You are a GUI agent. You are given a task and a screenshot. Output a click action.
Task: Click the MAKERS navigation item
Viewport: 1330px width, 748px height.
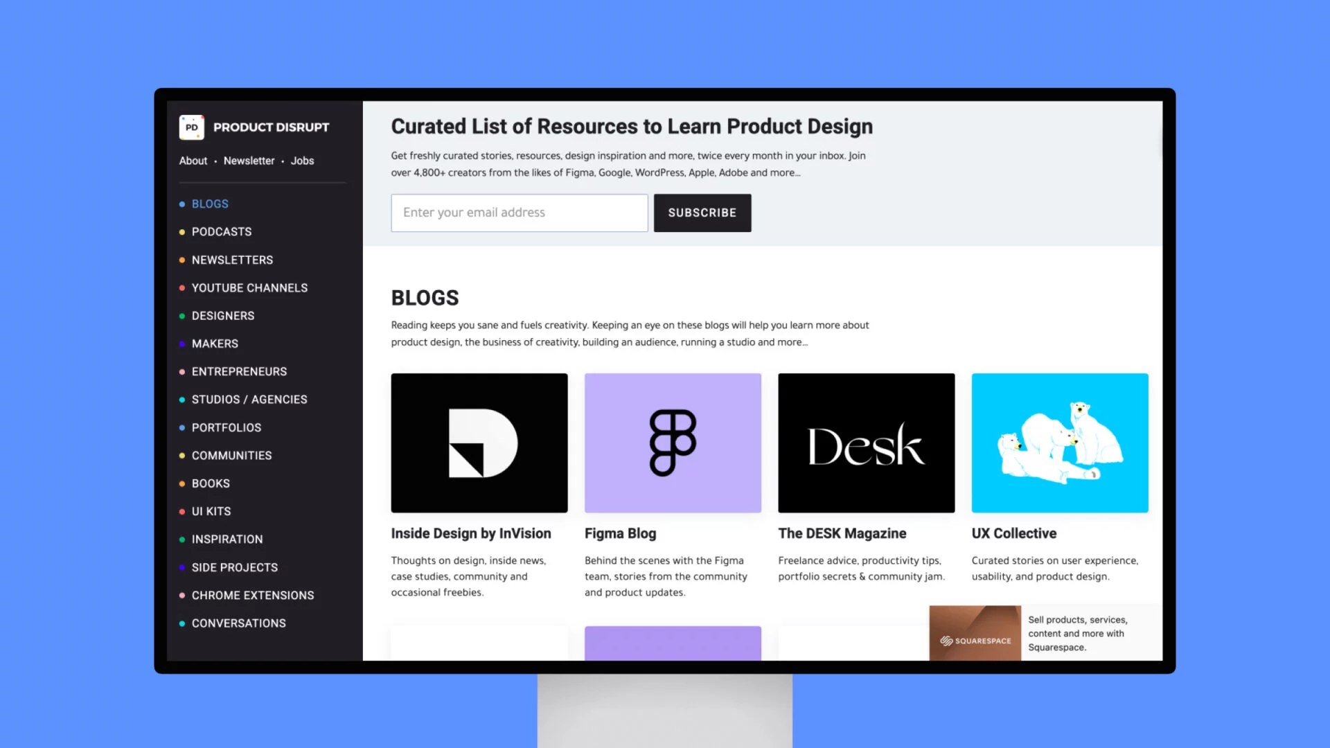(215, 344)
